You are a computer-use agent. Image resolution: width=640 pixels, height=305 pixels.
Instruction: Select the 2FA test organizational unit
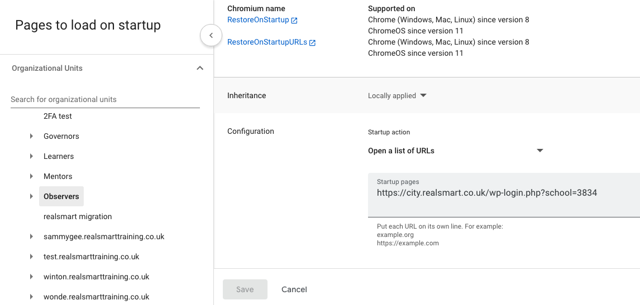(58, 116)
